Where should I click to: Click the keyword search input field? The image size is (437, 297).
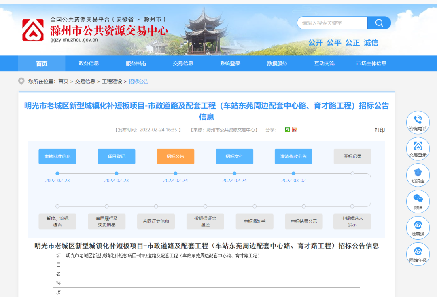click(x=333, y=23)
